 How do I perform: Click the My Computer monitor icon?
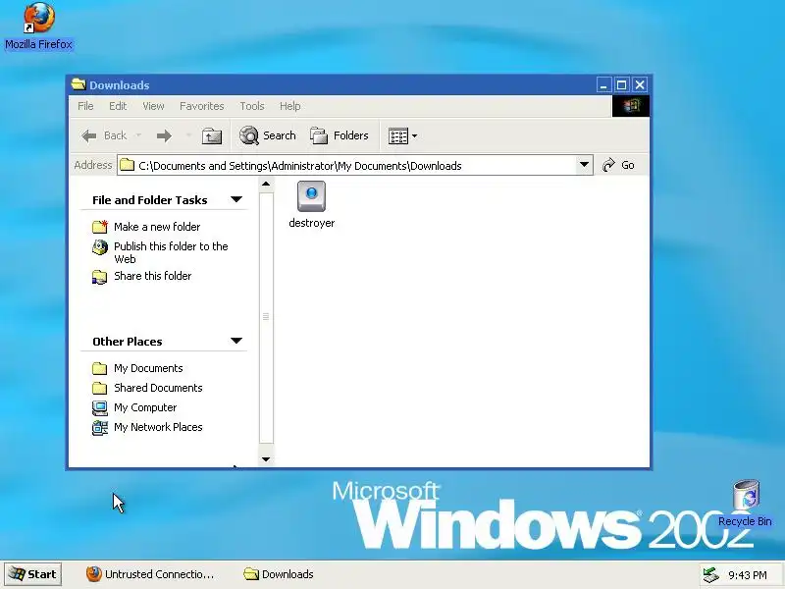pos(100,408)
